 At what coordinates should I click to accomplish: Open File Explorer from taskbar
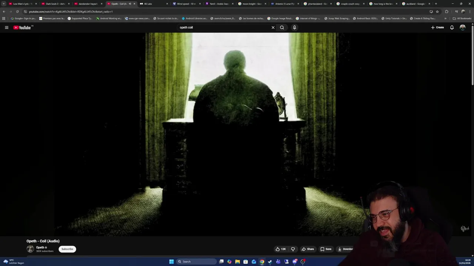(237, 262)
